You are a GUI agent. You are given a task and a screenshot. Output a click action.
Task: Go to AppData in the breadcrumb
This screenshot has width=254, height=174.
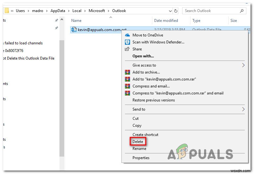pyautogui.click(x=58, y=11)
